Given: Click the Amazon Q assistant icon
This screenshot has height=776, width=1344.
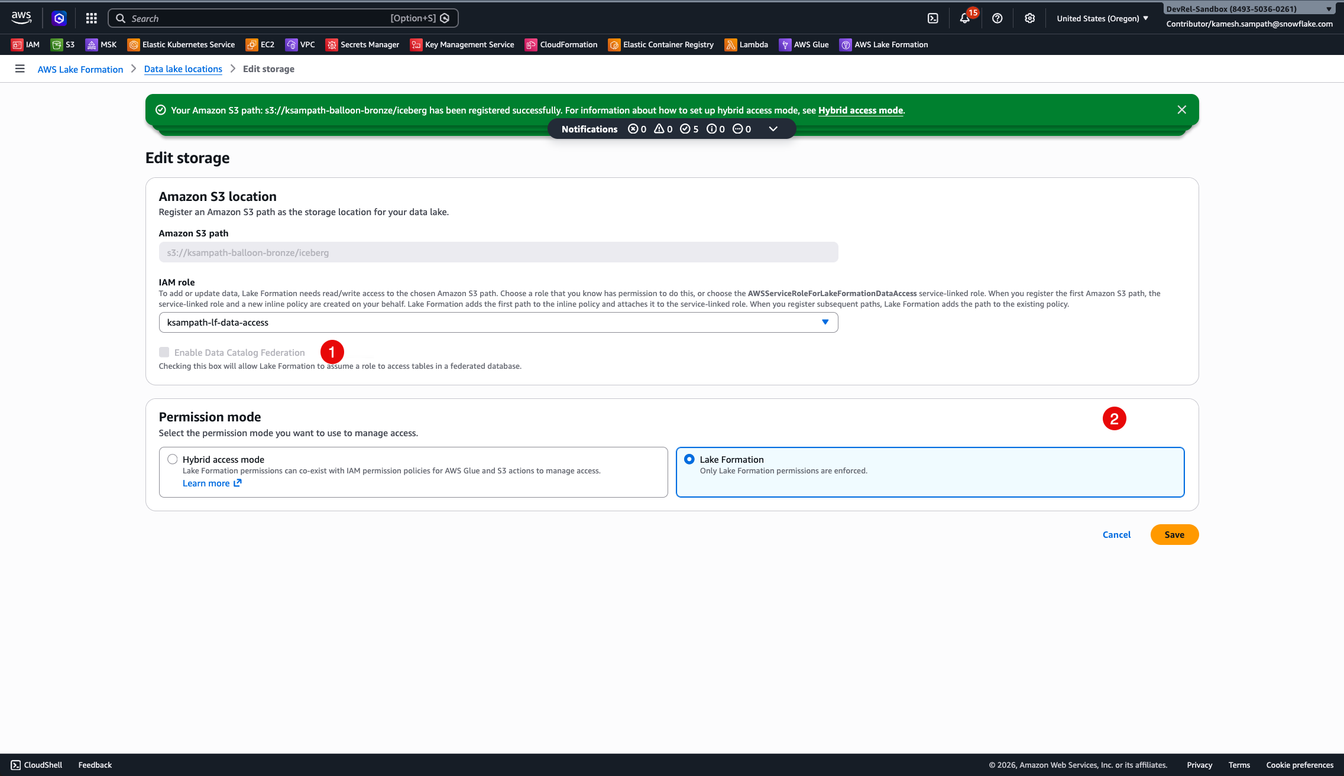Looking at the screenshot, I should [59, 18].
